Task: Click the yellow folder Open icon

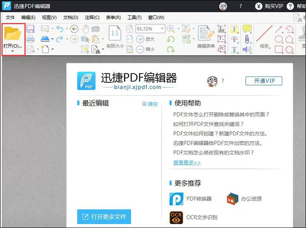Action: [x=12, y=34]
